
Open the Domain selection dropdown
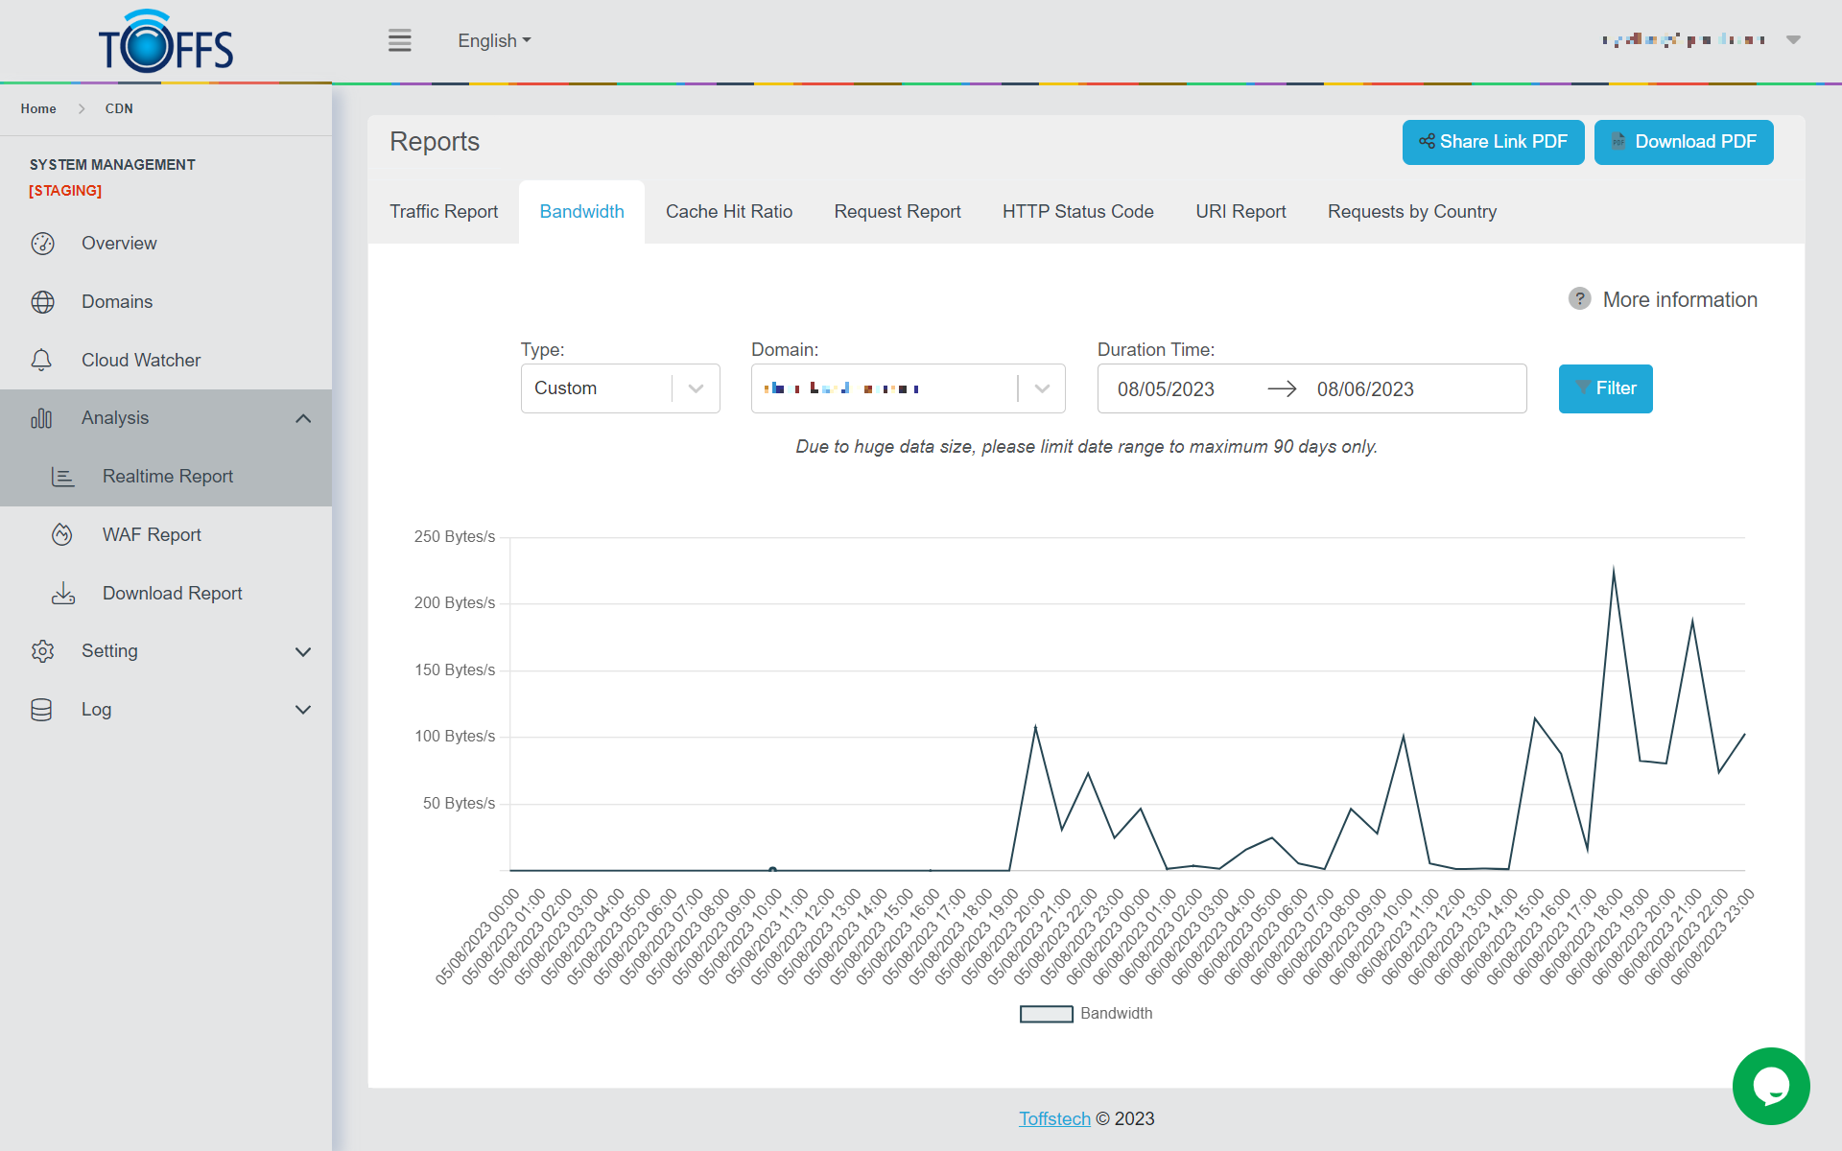coord(908,388)
